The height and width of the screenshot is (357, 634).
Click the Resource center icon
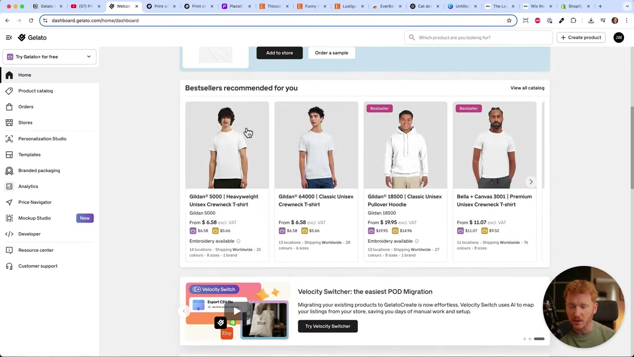pos(9,250)
